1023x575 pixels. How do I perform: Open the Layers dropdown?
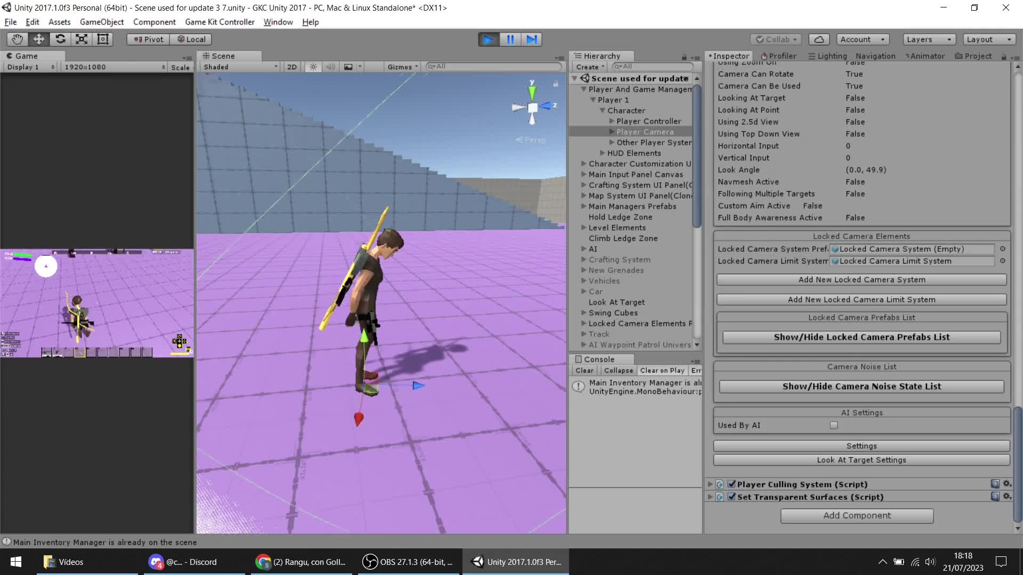click(x=929, y=39)
